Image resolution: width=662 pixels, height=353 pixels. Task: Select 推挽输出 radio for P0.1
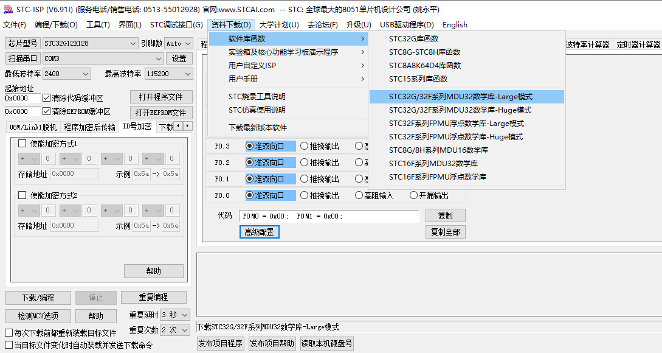304,180
